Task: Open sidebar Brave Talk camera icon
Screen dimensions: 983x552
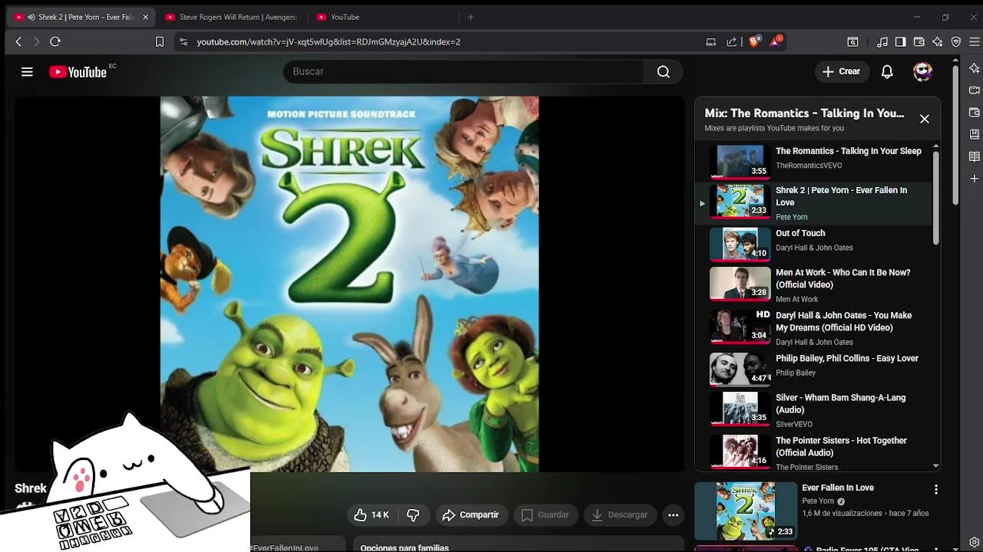Action: 974,90
